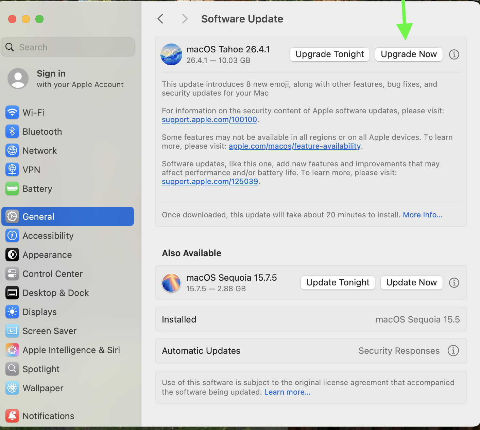Viewport: 480px width, 430px height.
Task: Focus the Search field
Action: pyautogui.click(x=68, y=47)
